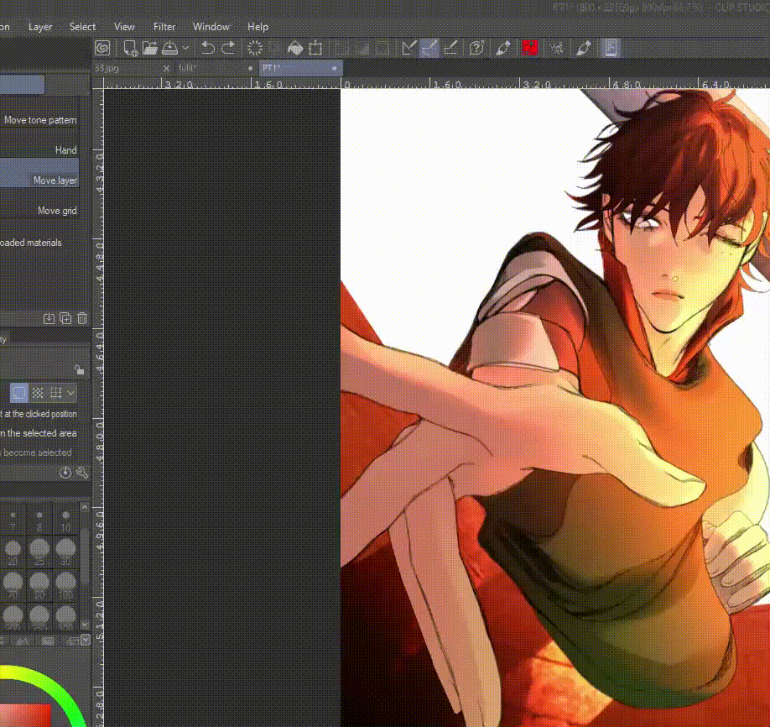770x727 pixels.
Task: Open the Window menu
Action: 211,27
